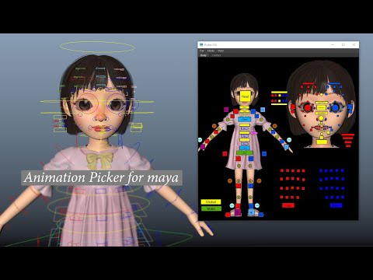This screenshot has height=280, width=373.
Task: Select the cyan circle beside the blue ankle
Action: tap(257, 205)
